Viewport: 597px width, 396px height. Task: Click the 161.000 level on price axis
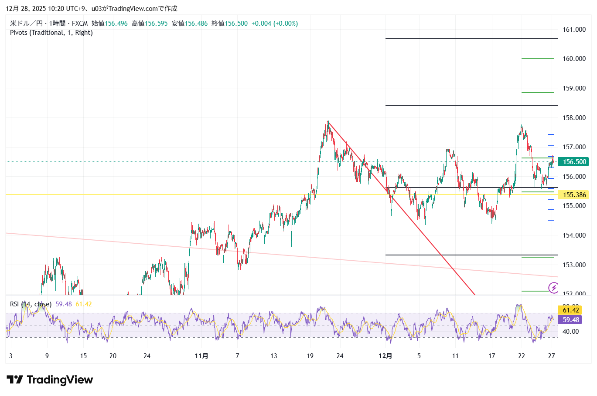(574, 30)
